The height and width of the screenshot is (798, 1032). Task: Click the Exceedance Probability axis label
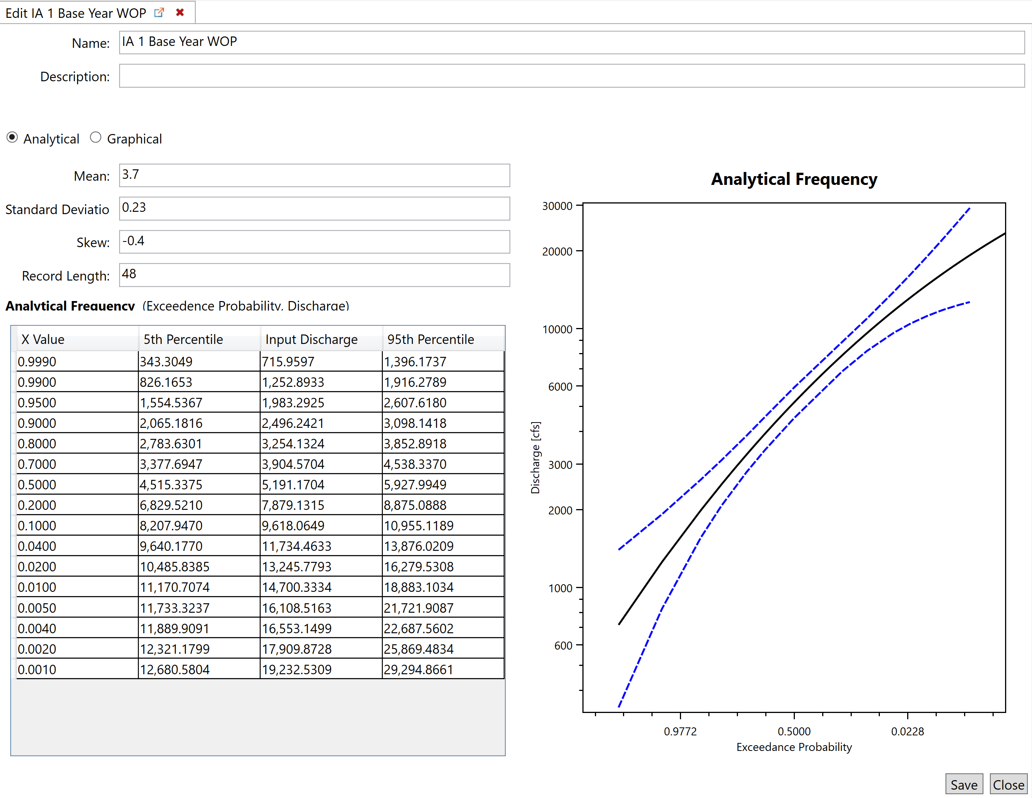(794, 747)
